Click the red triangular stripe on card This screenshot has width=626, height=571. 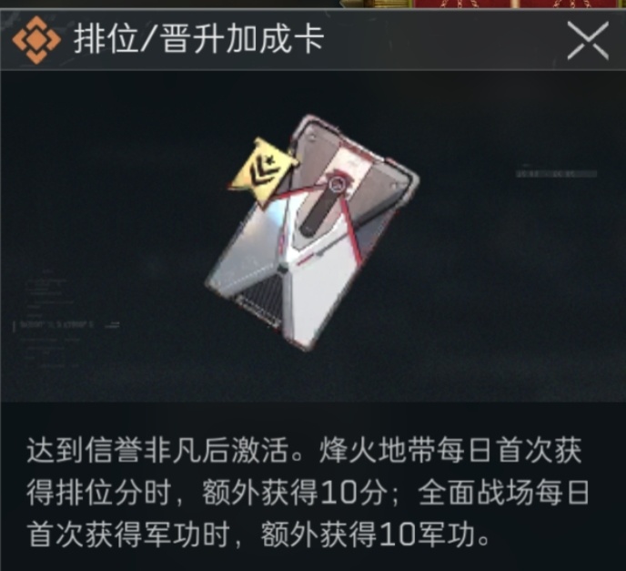tap(351, 229)
